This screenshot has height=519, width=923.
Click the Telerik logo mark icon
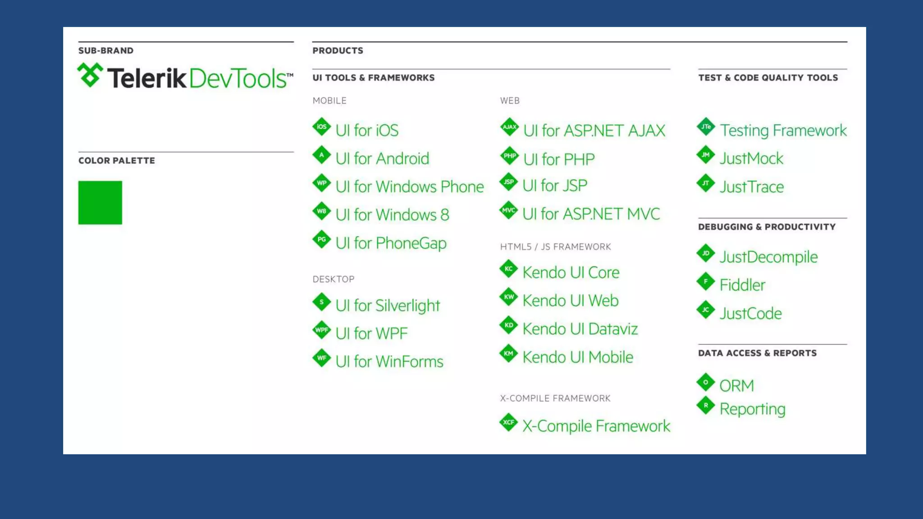click(x=90, y=75)
